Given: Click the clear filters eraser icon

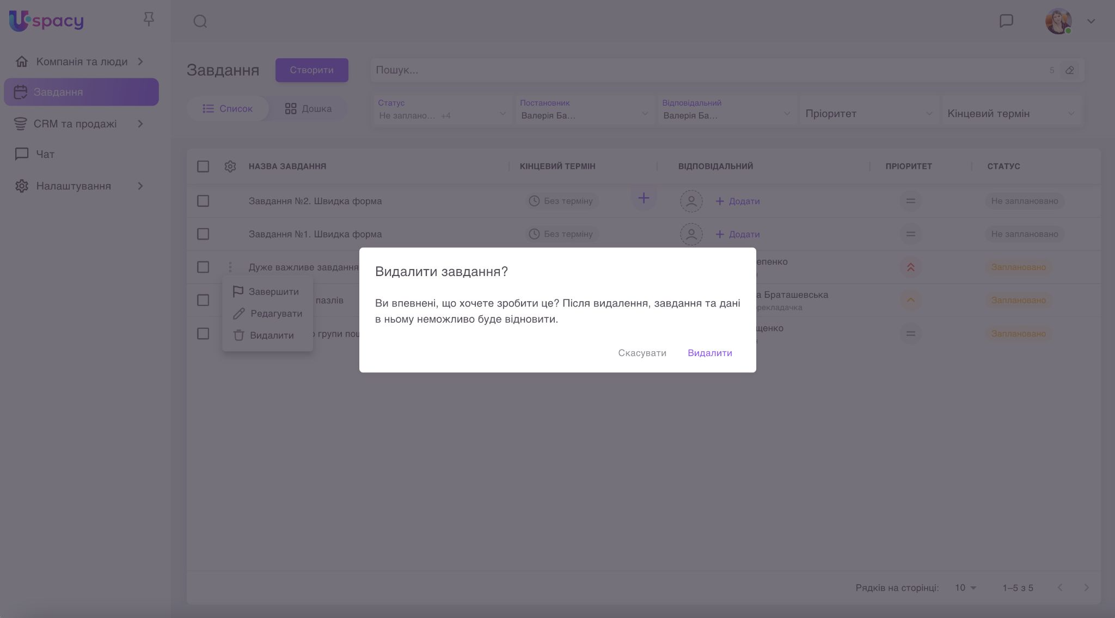Looking at the screenshot, I should pos(1069,70).
